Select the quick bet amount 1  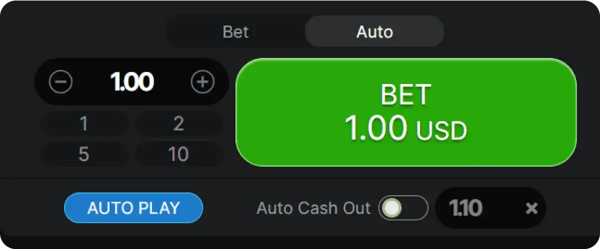coord(84,124)
